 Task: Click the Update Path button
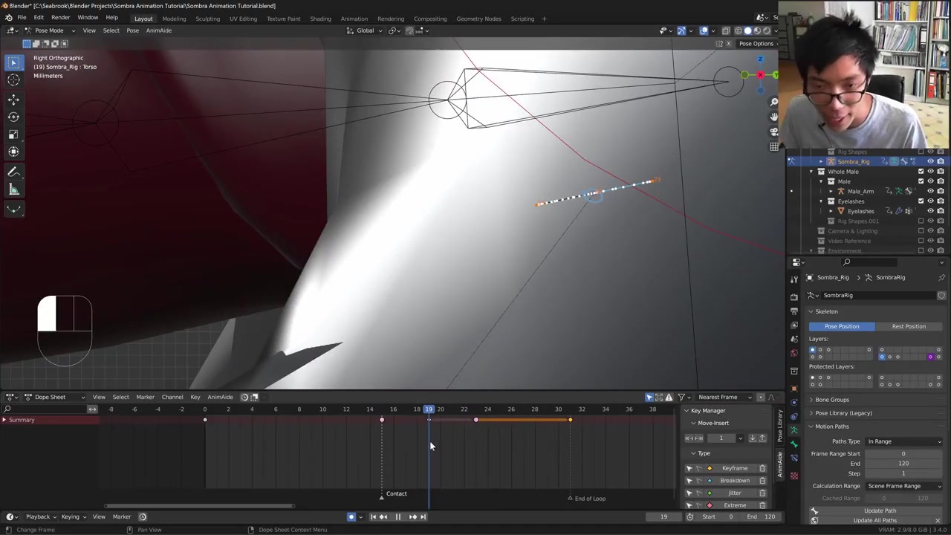pos(879,510)
